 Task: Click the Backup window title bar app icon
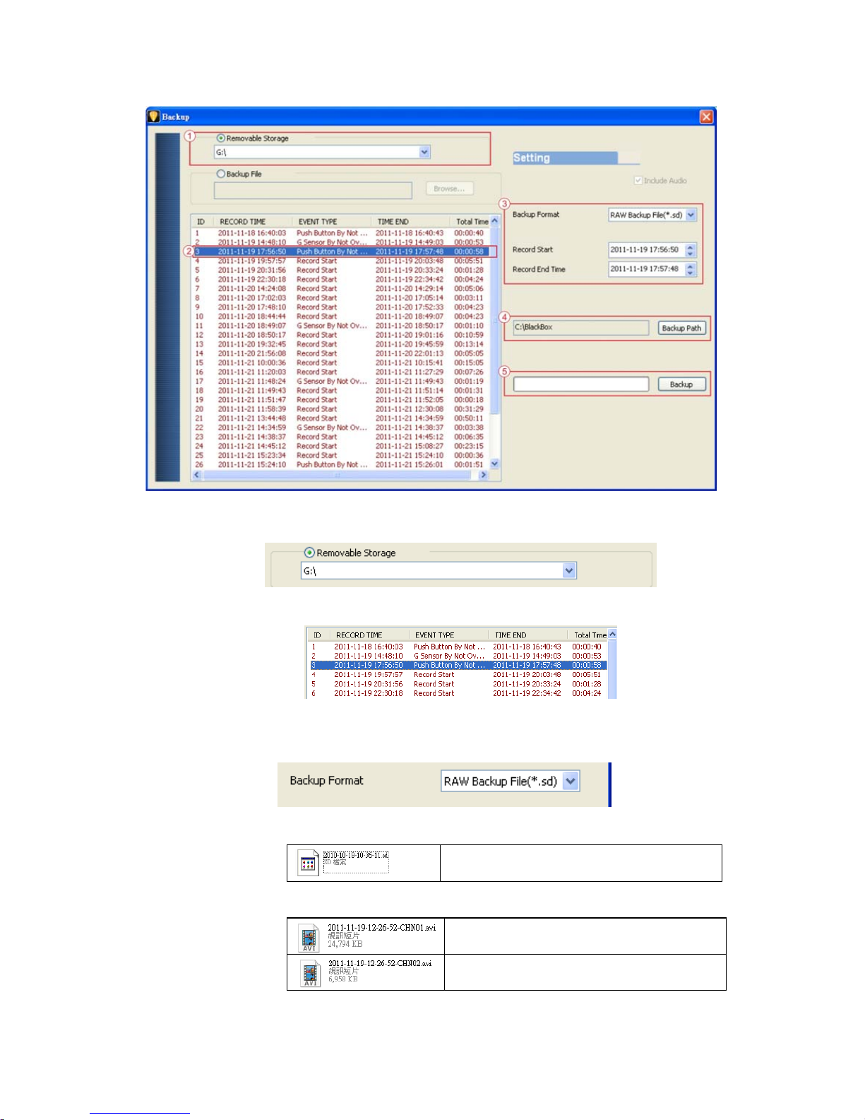[x=154, y=117]
